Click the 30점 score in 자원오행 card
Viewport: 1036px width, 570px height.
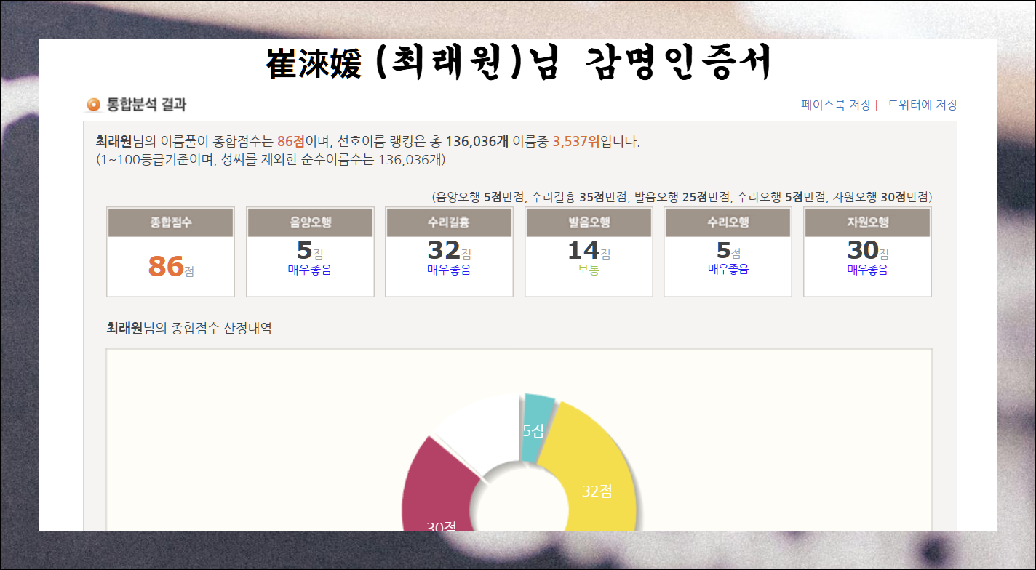pos(867,251)
